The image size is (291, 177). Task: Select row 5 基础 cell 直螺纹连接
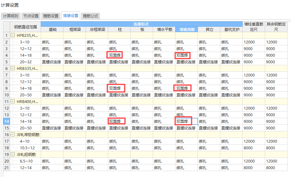coord(52,62)
